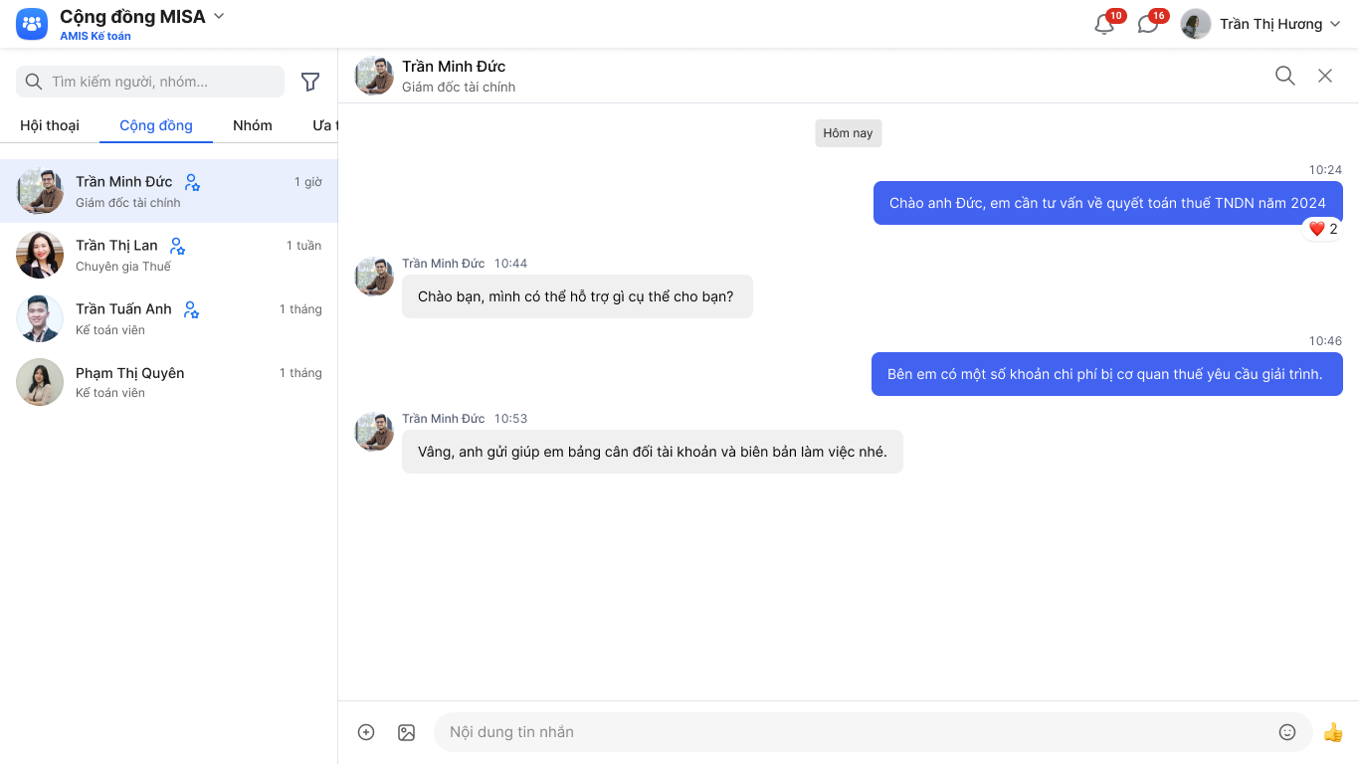Click the heart reaction count on message
Screen dimensions: 1359x764
[x=1323, y=229]
